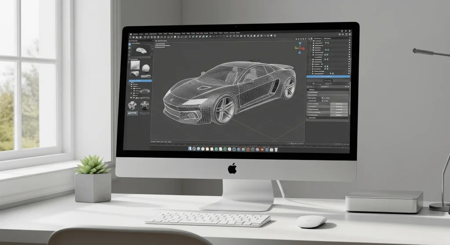
Task: Open the Apple menu in the menu bar
Action: coord(131,34)
